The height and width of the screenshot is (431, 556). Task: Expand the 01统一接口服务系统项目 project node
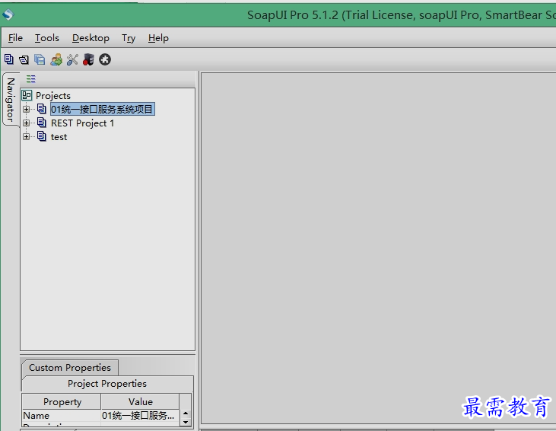click(26, 110)
